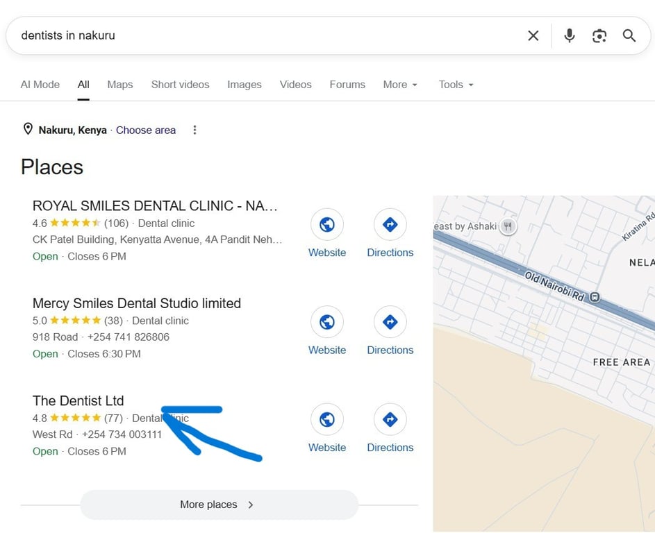Clear the search box with the X icon
The width and height of the screenshot is (655, 533).
tap(533, 36)
